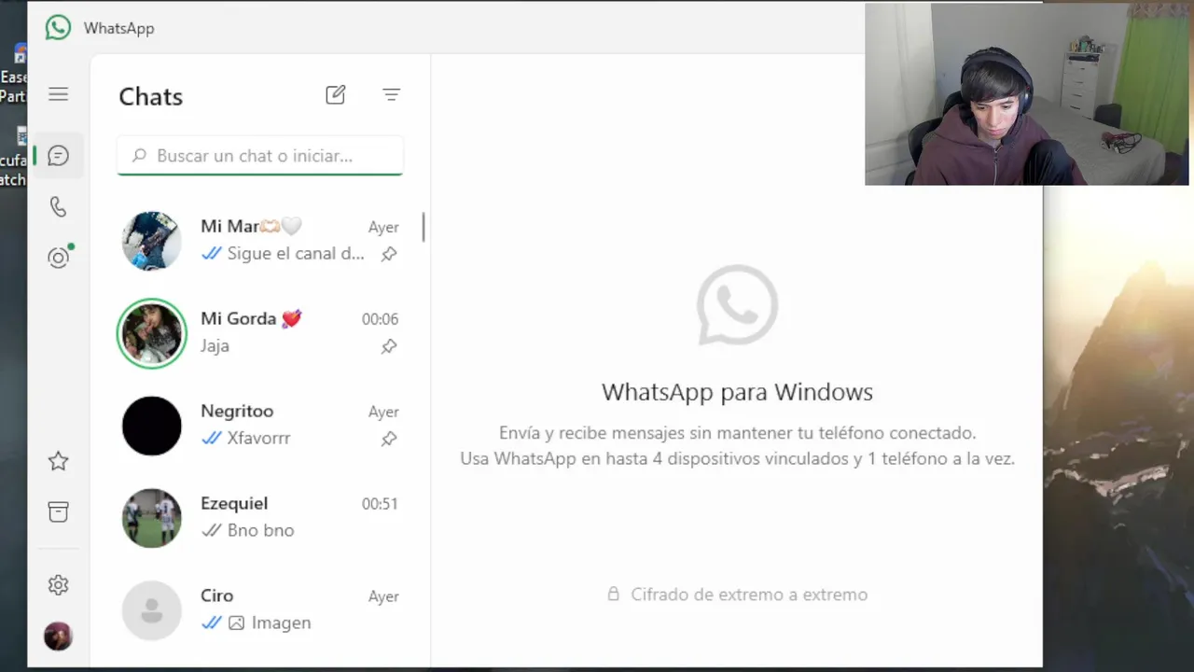1194x672 pixels.
Task: Click the read ticks on Negritoo message
Action: point(212,439)
